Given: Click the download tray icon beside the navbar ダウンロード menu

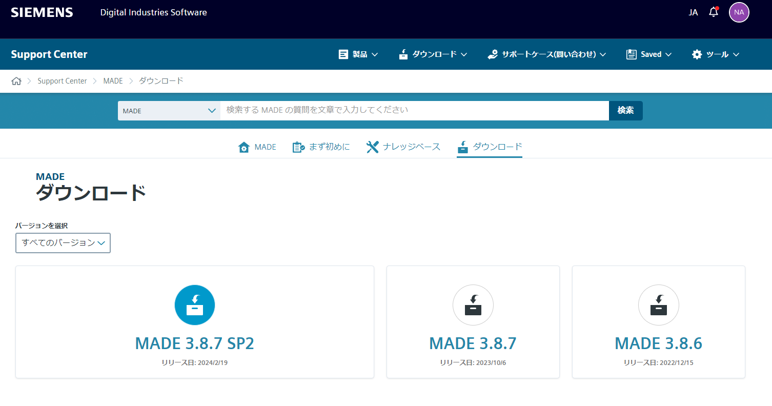Looking at the screenshot, I should (x=403, y=54).
